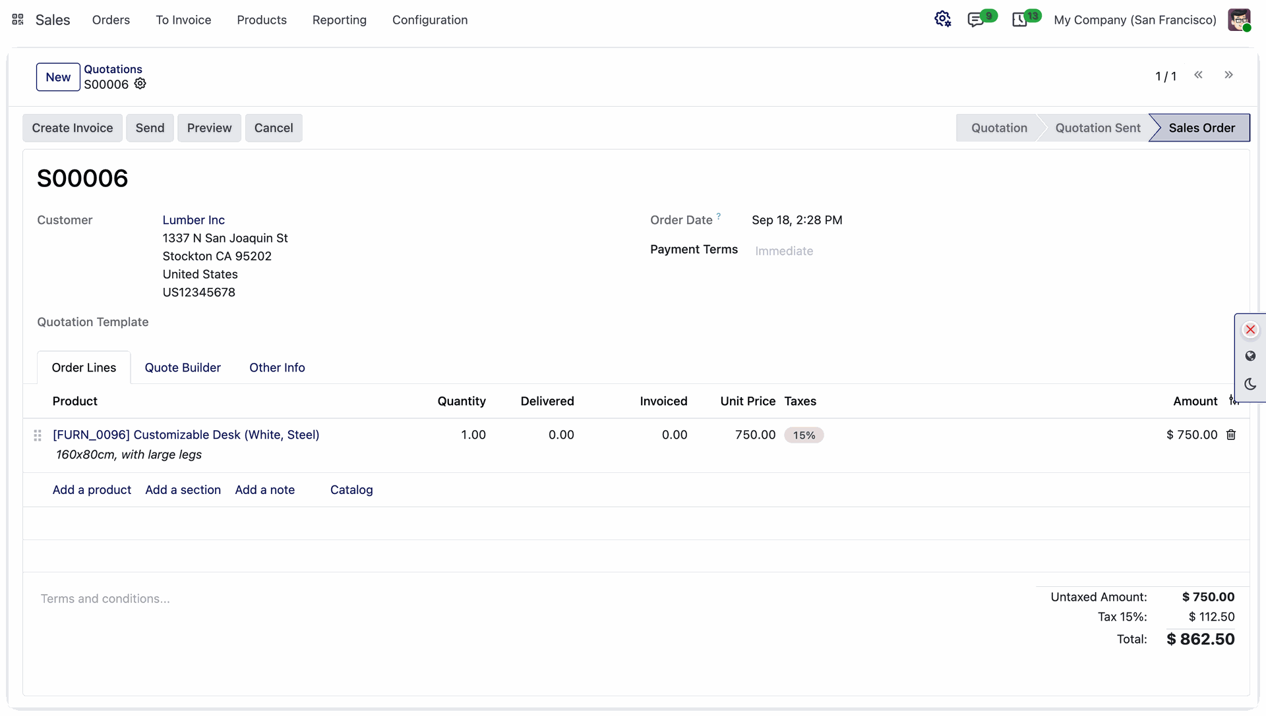Open the Configuration menu

430,20
